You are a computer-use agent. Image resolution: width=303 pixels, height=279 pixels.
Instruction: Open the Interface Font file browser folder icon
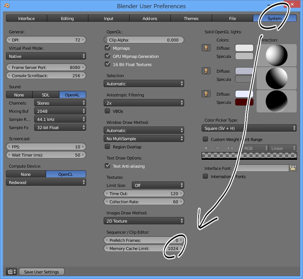tap(293, 168)
